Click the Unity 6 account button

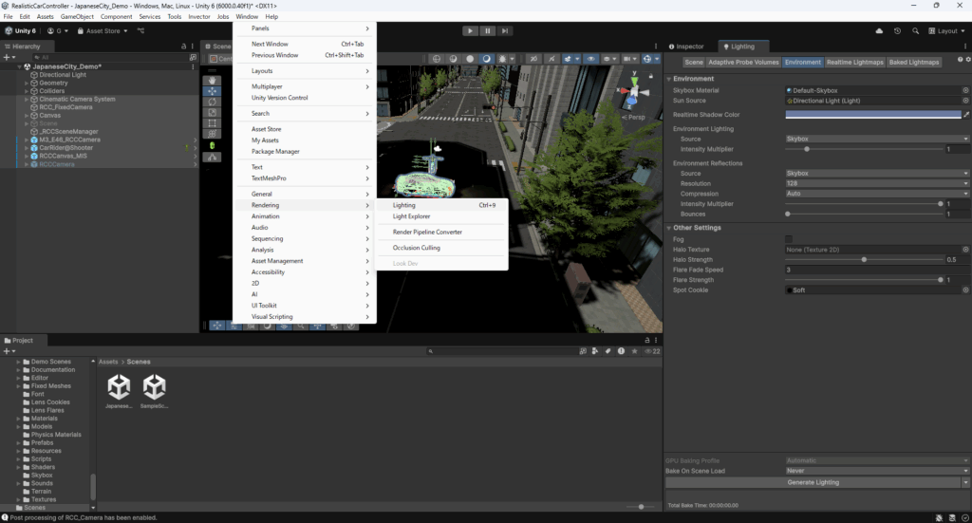point(21,31)
